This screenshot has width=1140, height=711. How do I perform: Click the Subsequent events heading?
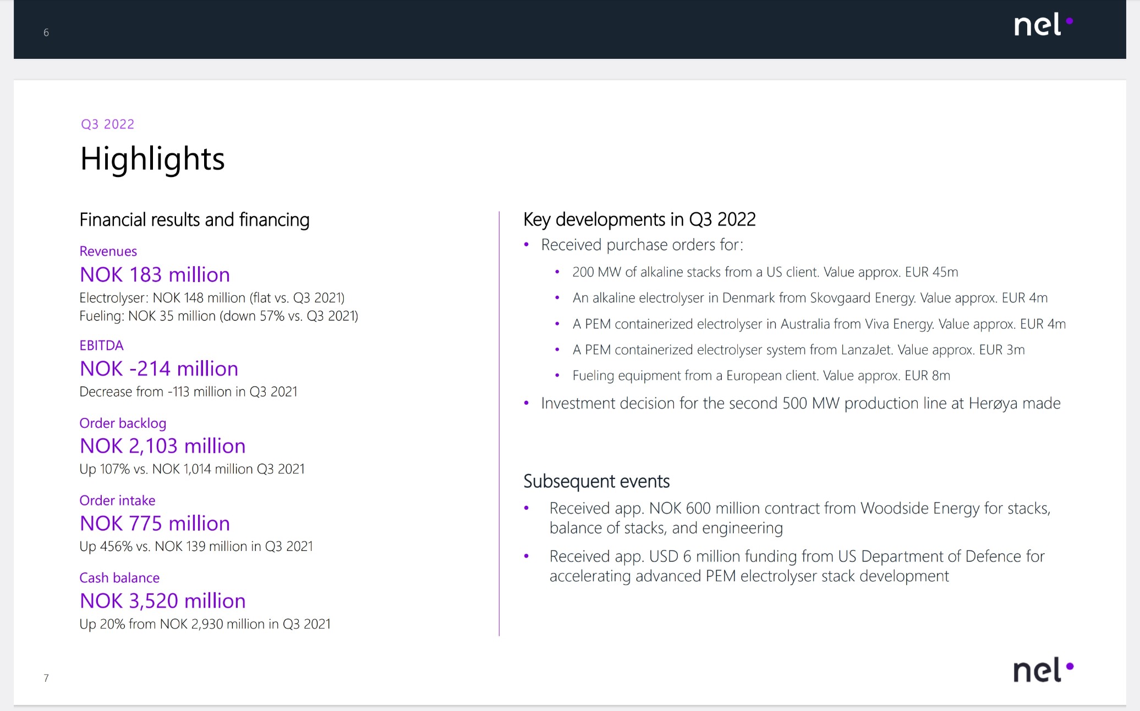596,481
